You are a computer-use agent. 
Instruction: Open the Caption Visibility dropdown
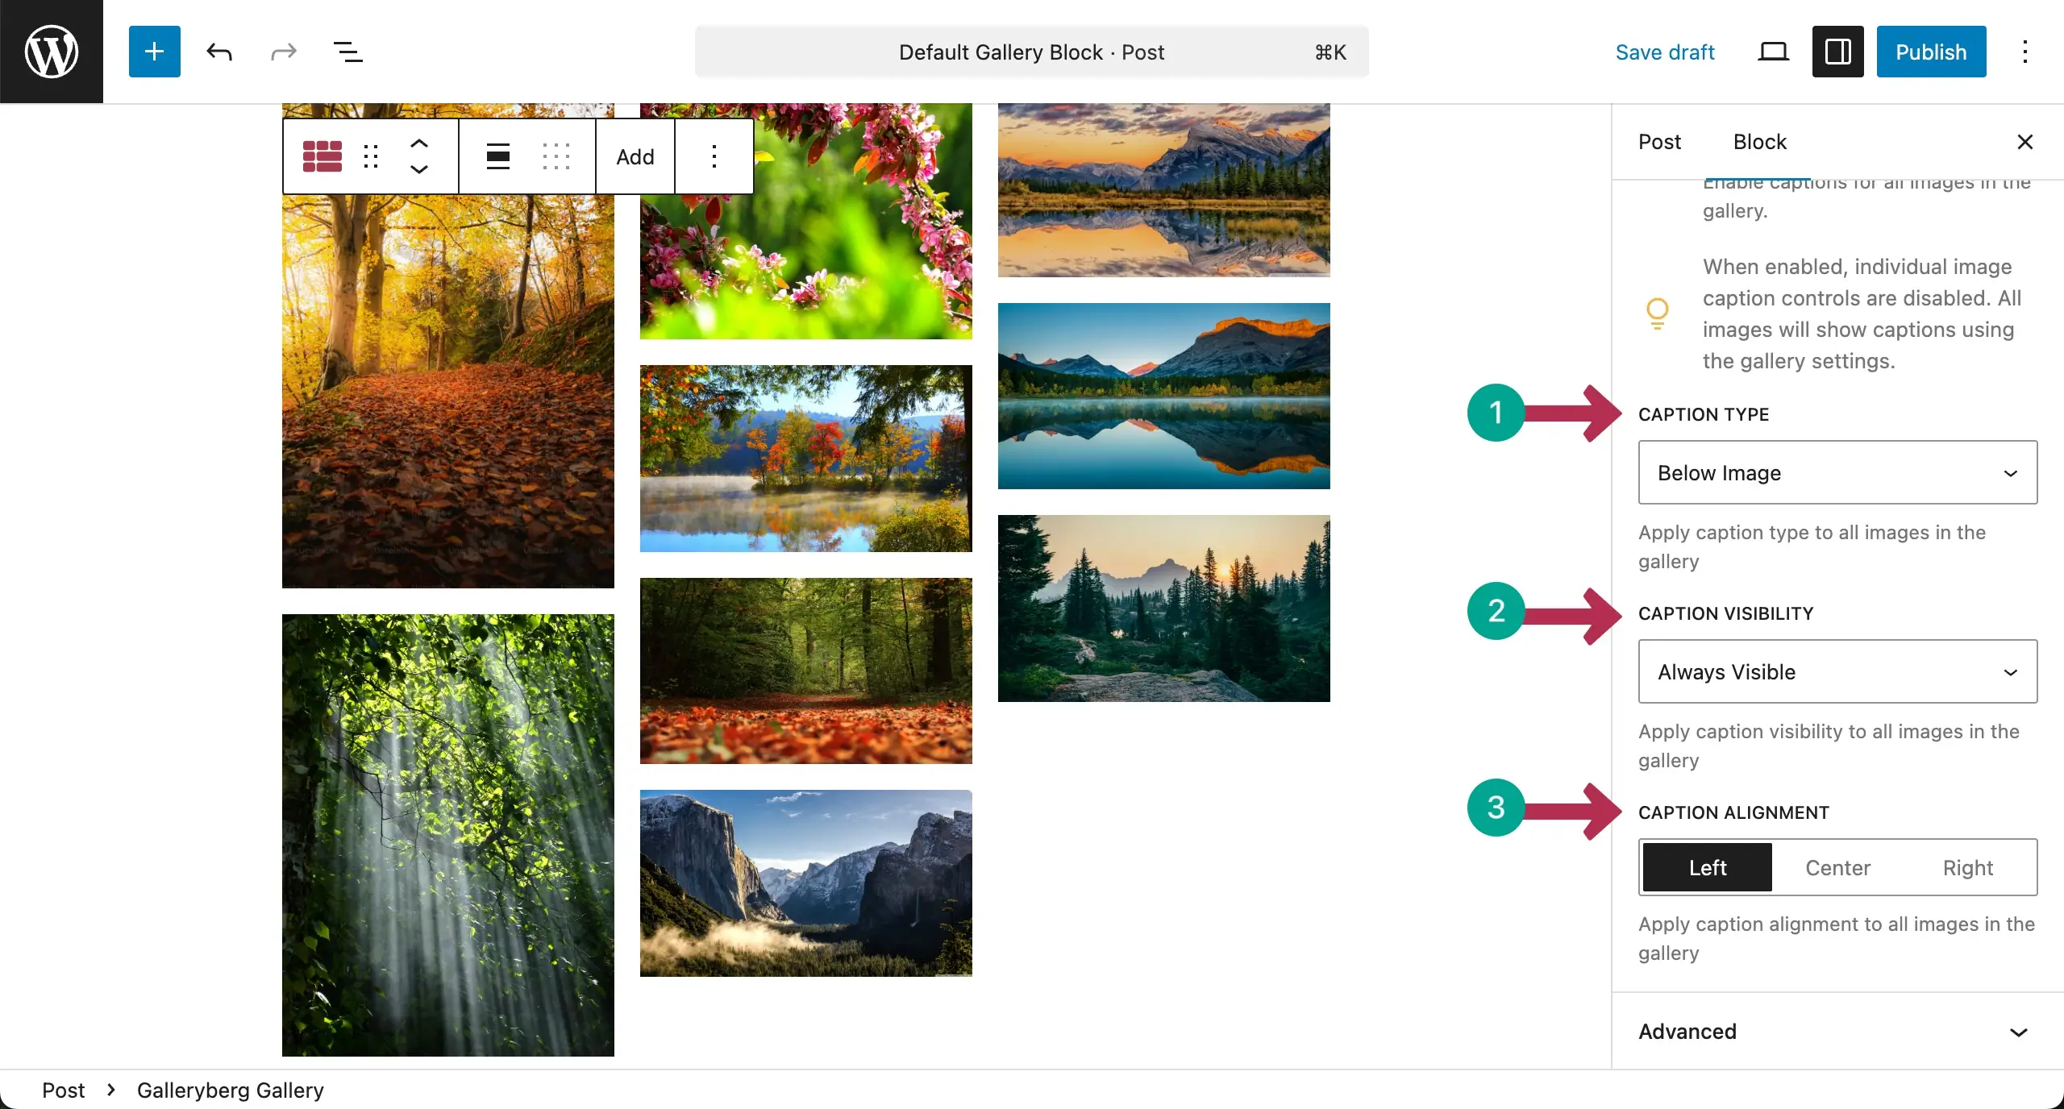(1837, 671)
